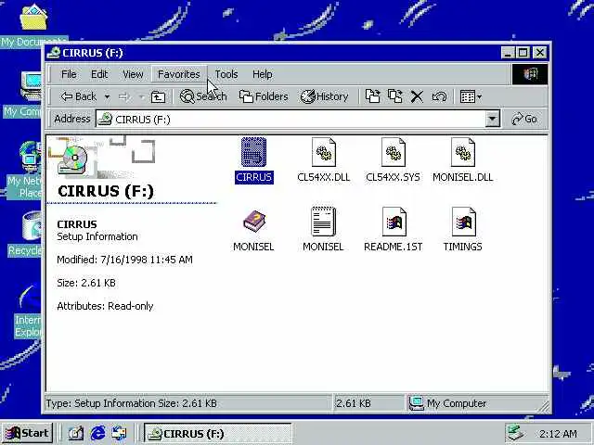
Task: Close the CIRRUS (F:) window
Action: click(540, 53)
